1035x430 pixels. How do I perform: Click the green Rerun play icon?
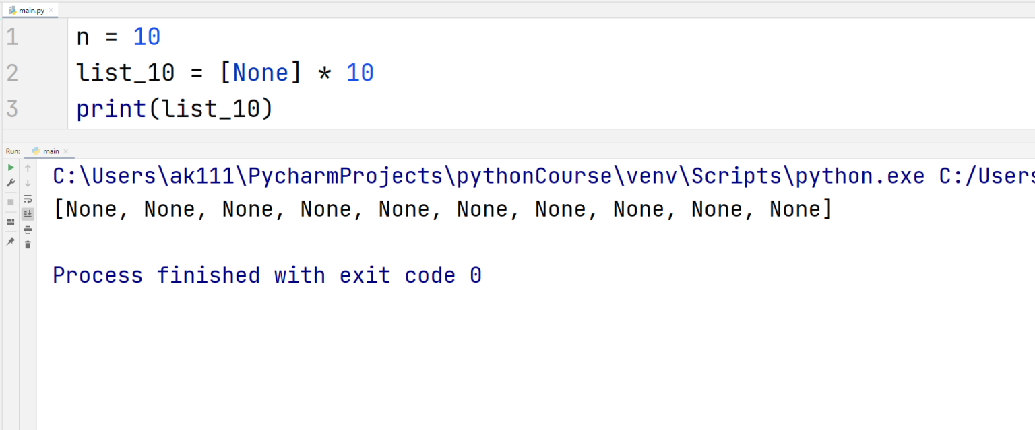click(11, 168)
